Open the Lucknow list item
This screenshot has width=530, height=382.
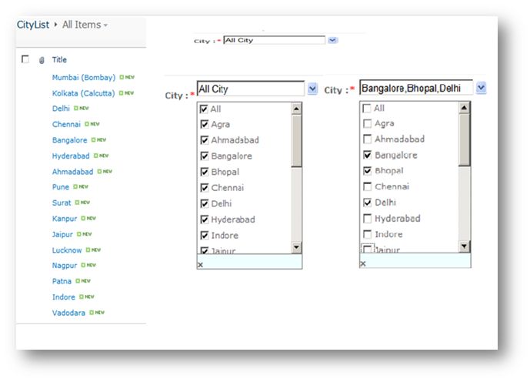[x=67, y=250]
